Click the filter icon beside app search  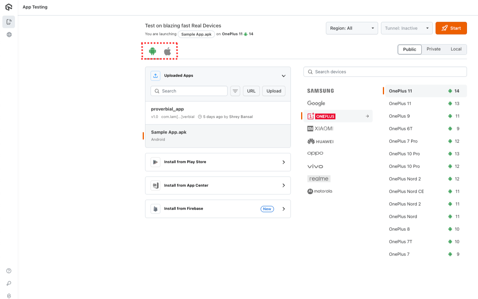[x=235, y=91]
